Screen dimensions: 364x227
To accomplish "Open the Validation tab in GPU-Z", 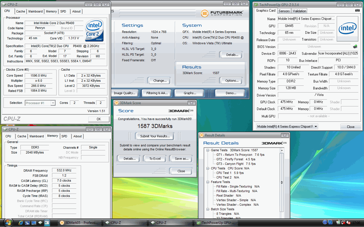I will click(299, 11).
